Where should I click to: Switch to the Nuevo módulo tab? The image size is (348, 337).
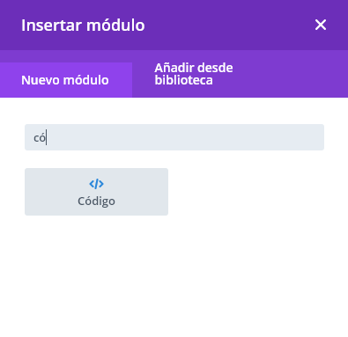coord(66,80)
